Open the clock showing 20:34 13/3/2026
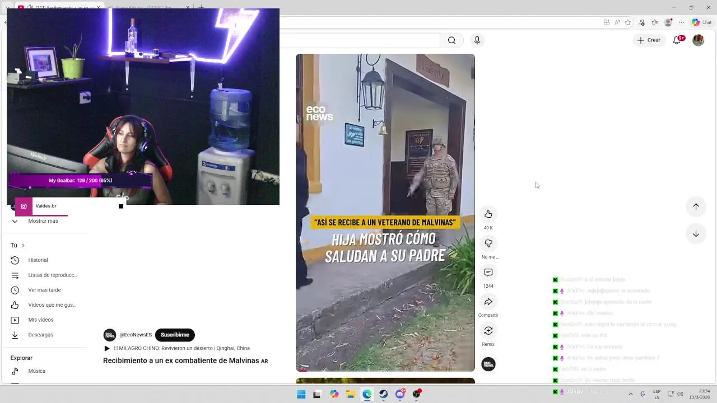This screenshot has width=717, height=403. coord(699,394)
